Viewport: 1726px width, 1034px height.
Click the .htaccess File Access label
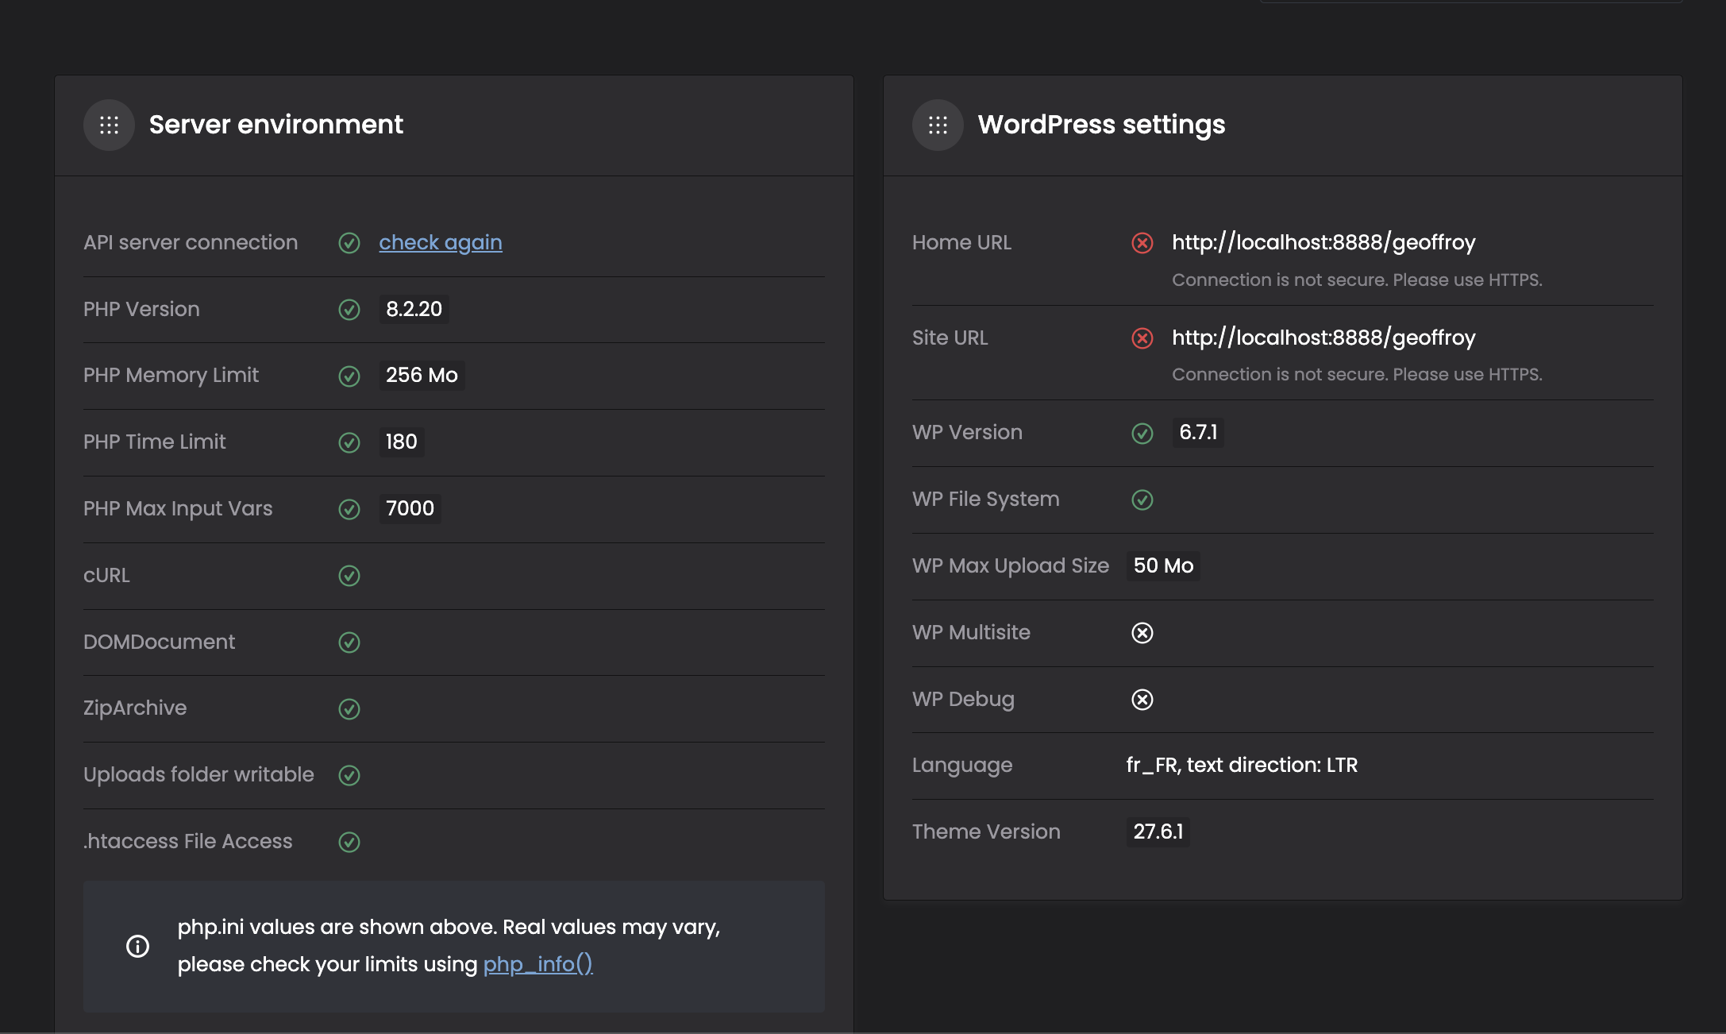click(188, 841)
